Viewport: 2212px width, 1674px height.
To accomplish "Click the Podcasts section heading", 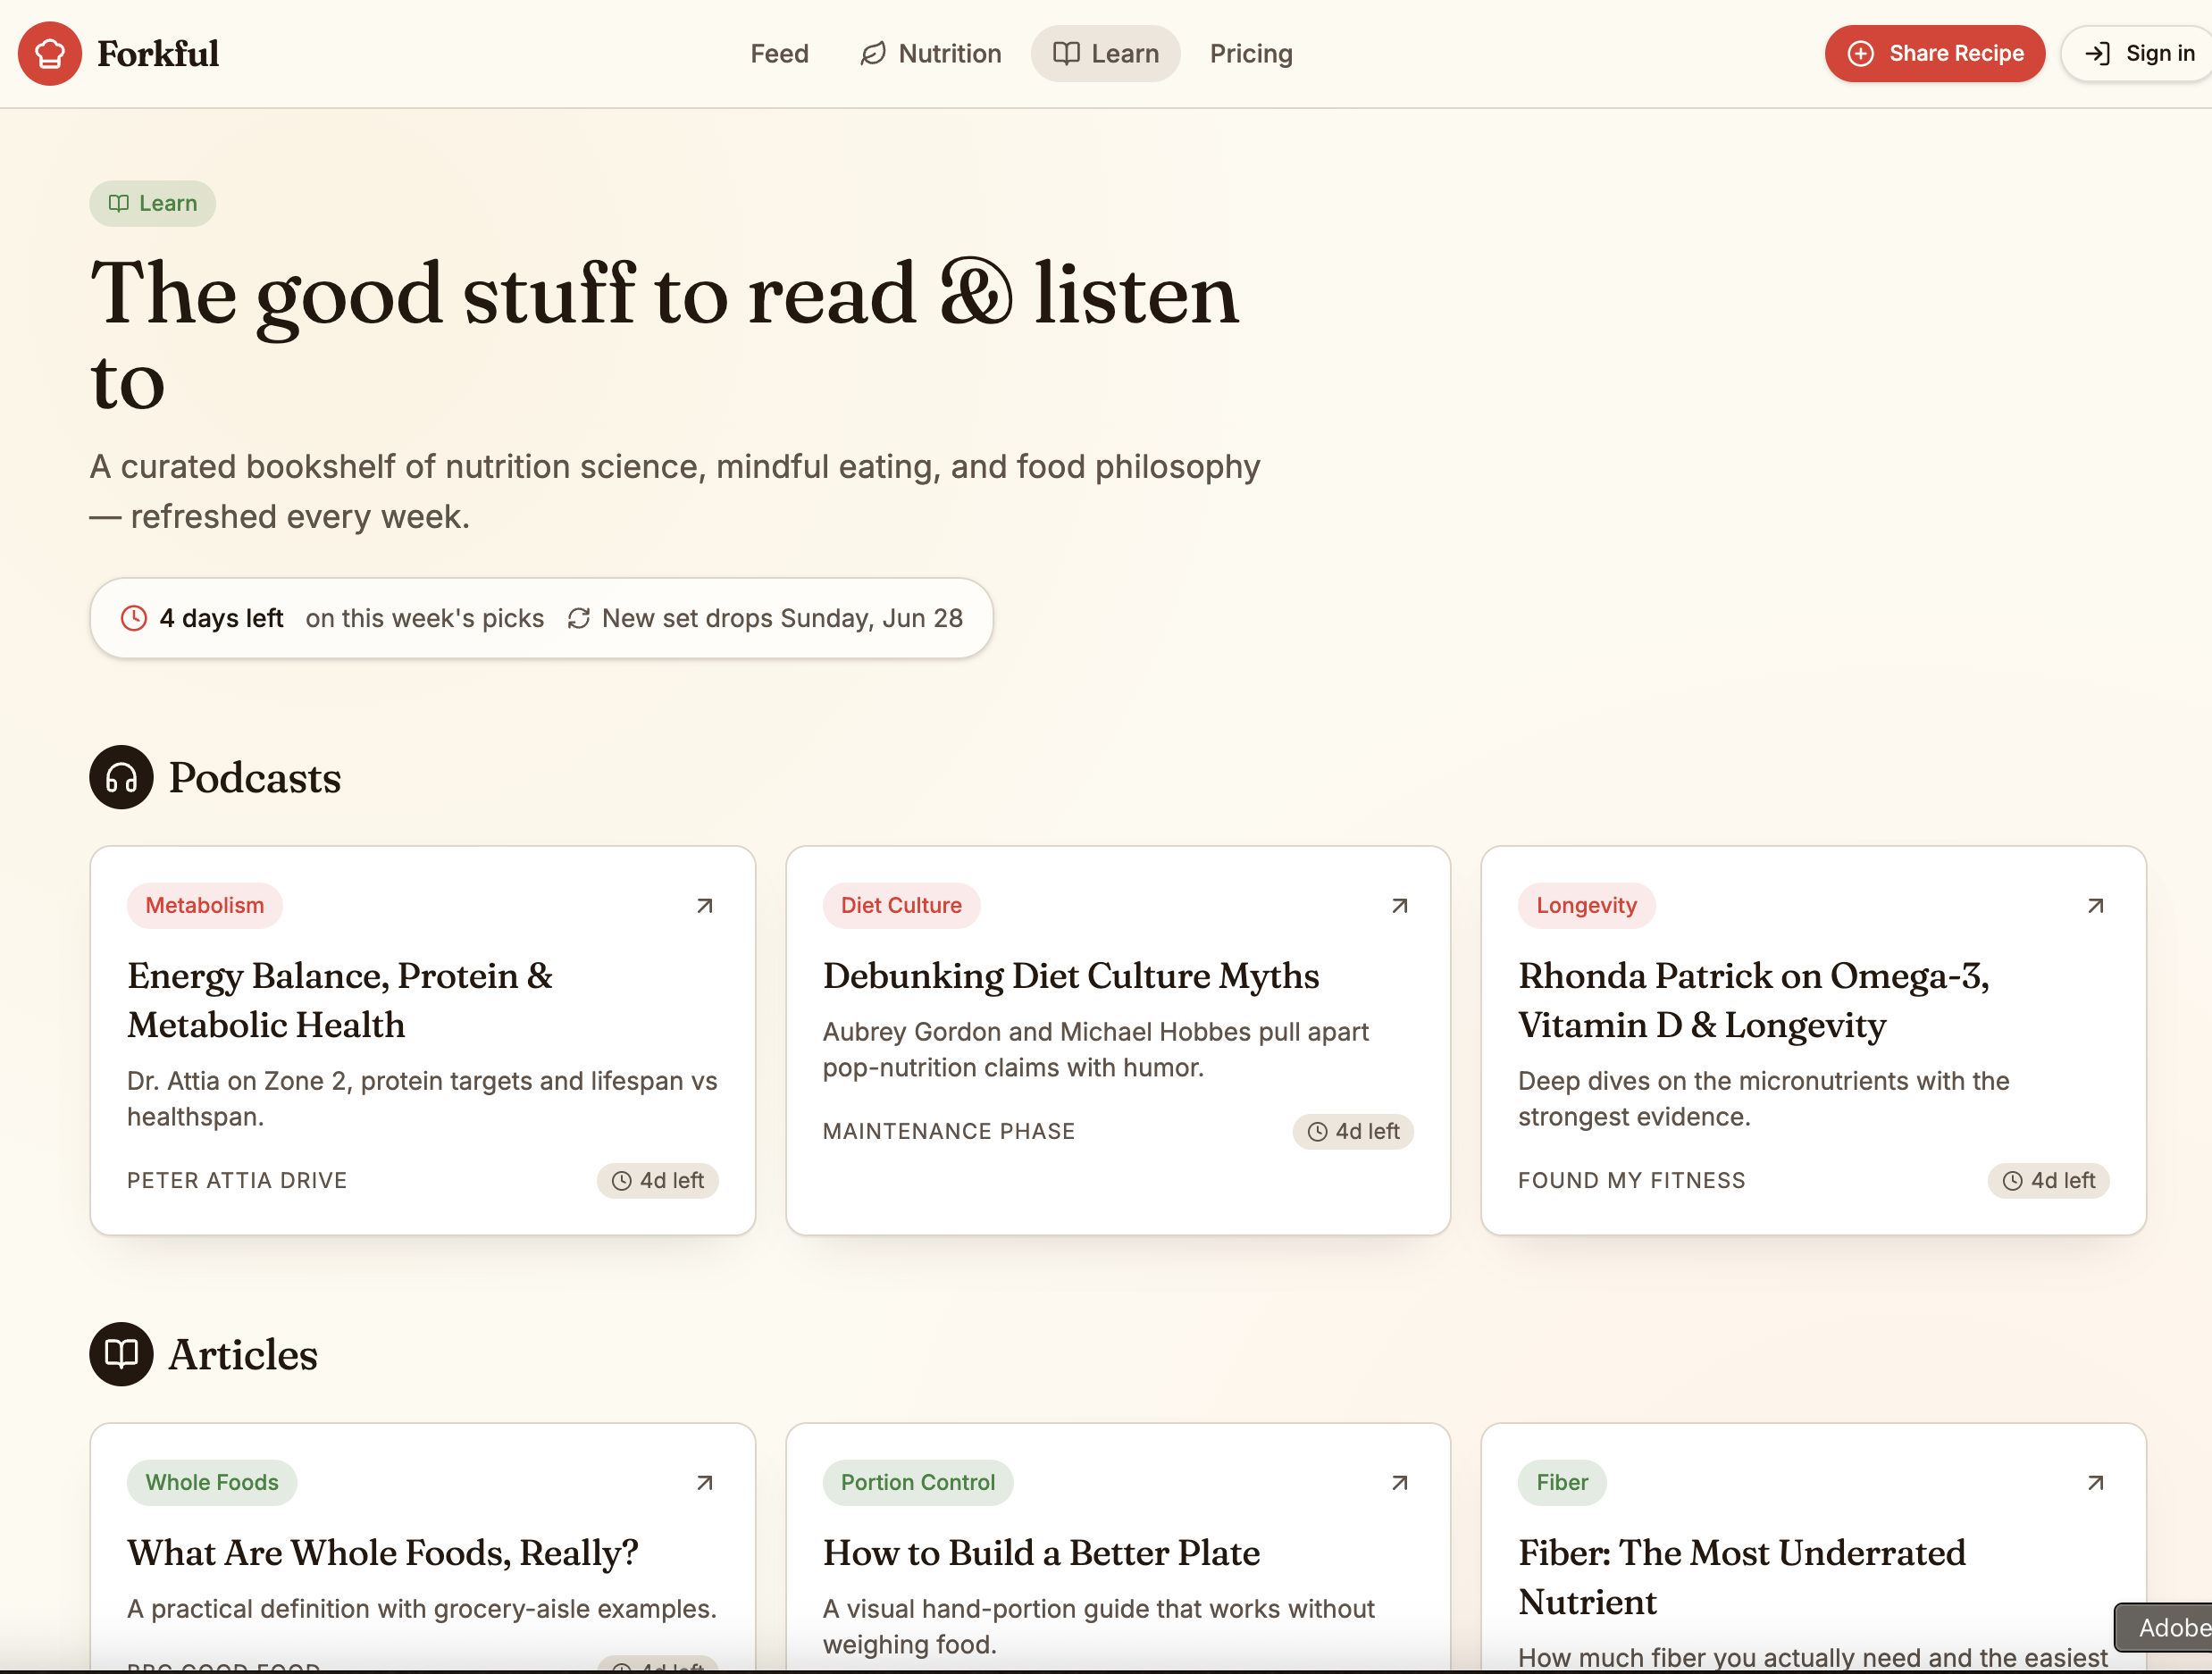I will point(255,777).
